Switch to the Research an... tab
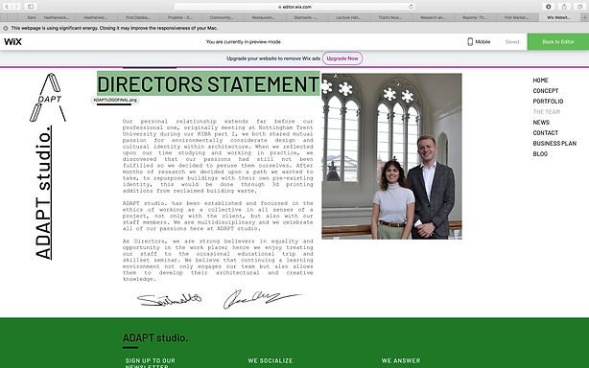The image size is (589, 368). pyautogui.click(x=433, y=17)
